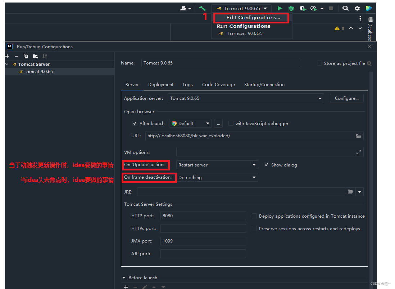Image resolution: width=395 pixels, height=289 pixels.
Task: Enable Preserve sessions across restarts and redeploys
Action: tap(254, 229)
